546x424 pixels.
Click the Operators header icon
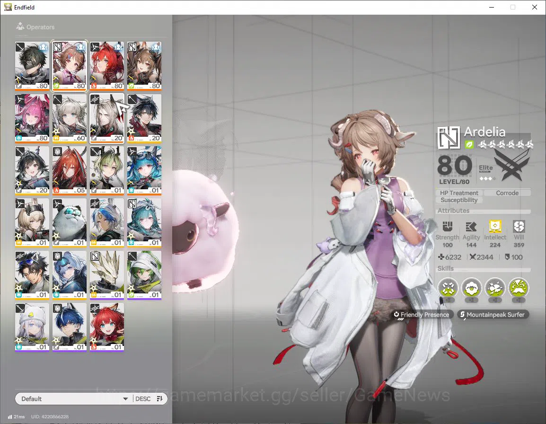pos(20,26)
